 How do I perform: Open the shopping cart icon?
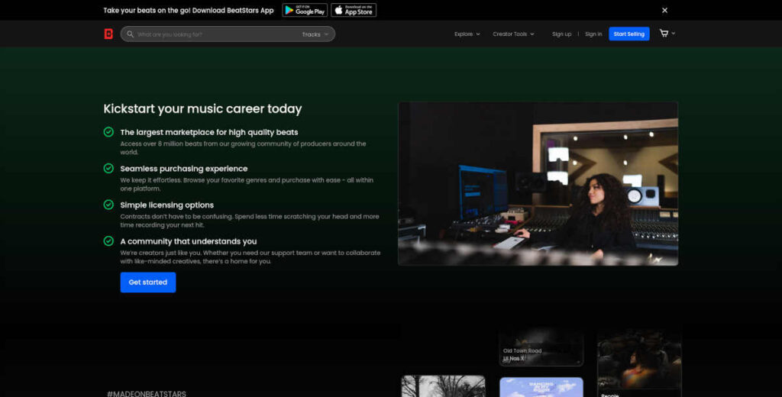click(664, 34)
